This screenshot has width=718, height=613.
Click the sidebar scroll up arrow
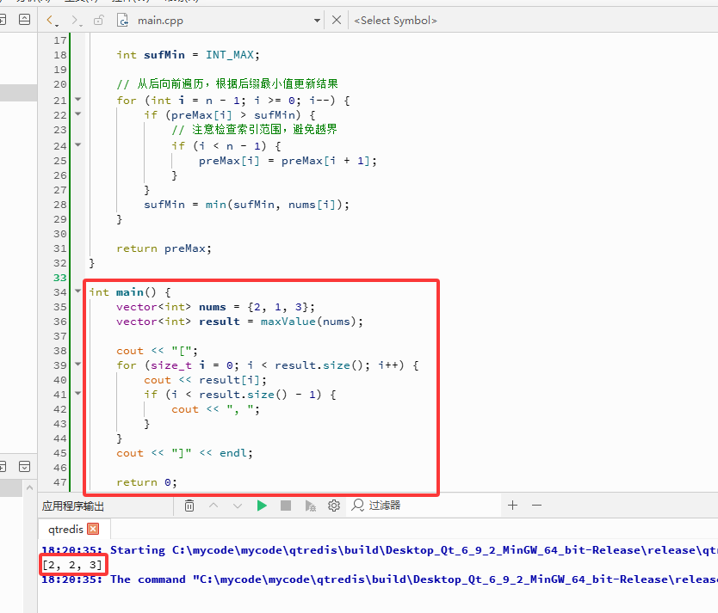pos(29,487)
